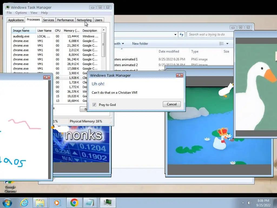Close the Uh oh Task Manager dialog
Screen dimensions: 277x208
pyautogui.click(x=180, y=75)
